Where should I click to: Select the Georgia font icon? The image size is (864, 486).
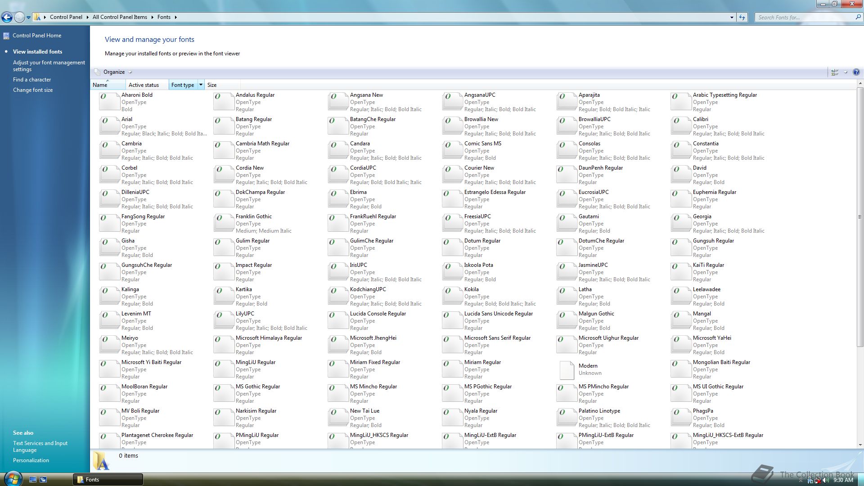coord(681,223)
